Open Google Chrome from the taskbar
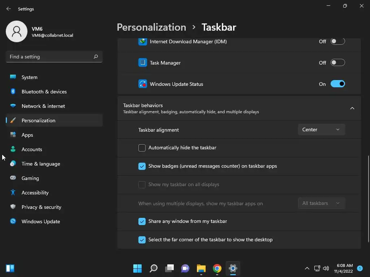Image resolution: width=370 pixels, height=277 pixels. click(217, 268)
